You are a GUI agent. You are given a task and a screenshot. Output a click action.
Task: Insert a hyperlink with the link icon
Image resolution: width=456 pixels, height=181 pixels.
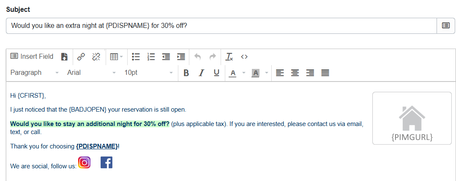[x=81, y=57]
